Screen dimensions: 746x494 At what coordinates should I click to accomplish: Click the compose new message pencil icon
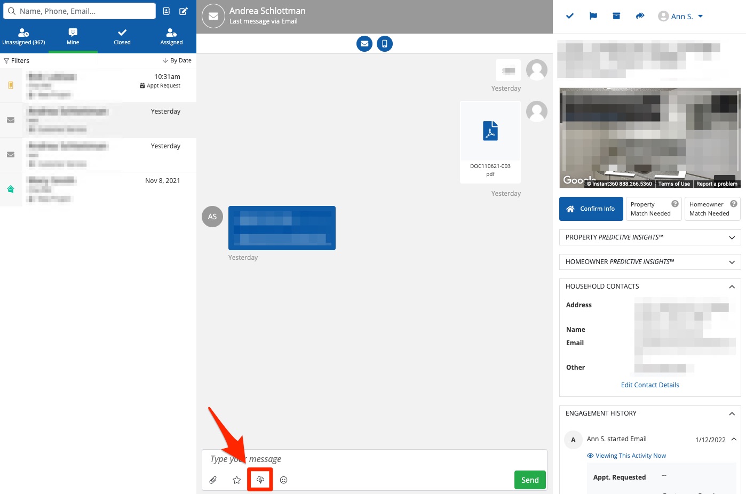pyautogui.click(x=184, y=11)
